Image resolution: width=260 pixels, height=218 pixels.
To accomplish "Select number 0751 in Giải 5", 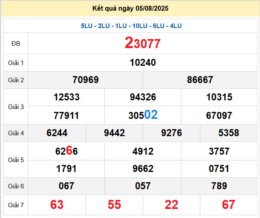I will (x=219, y=169).
